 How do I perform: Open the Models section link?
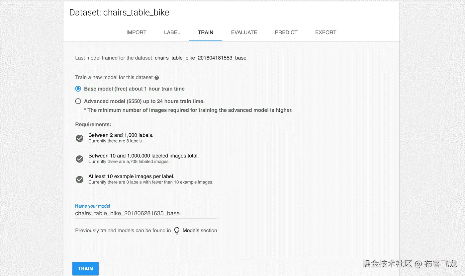(200, 231)
